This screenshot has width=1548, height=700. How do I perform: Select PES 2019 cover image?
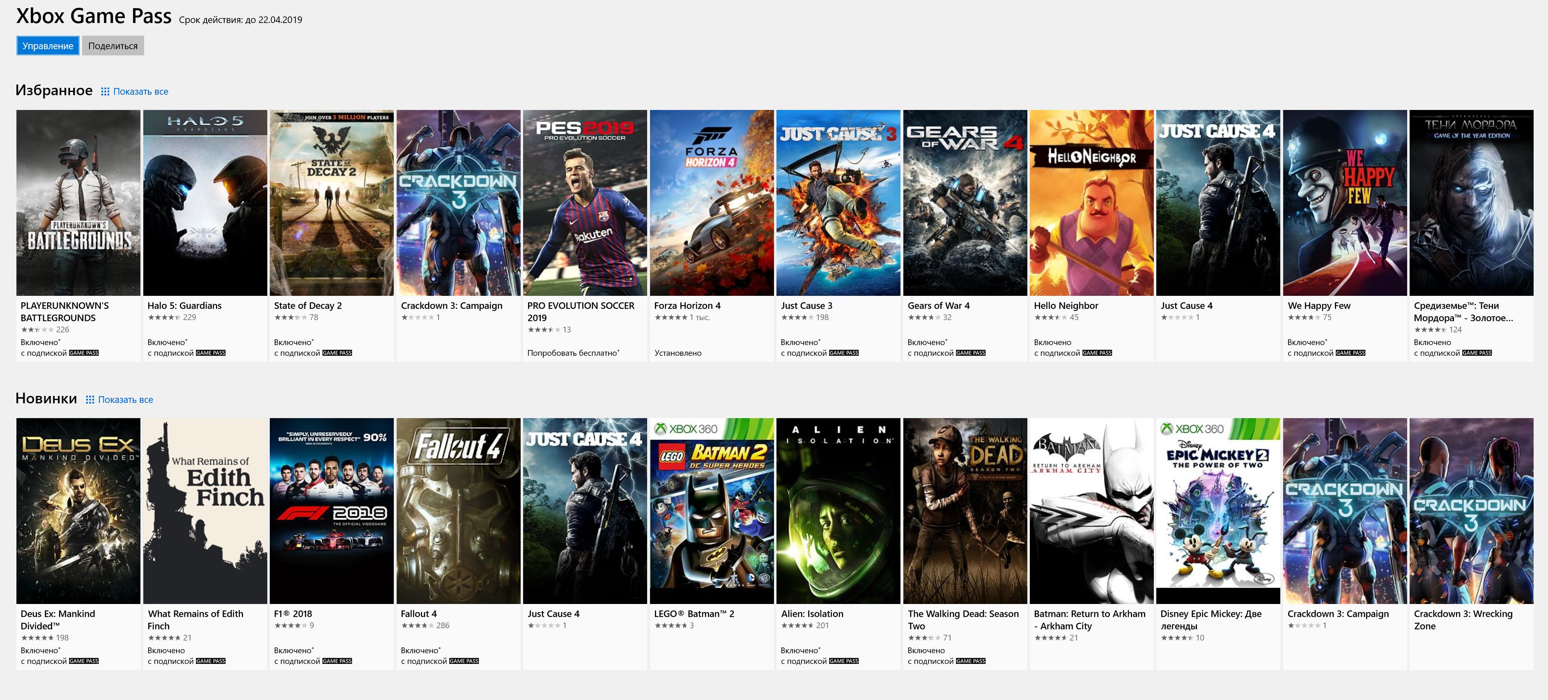coord(585,202)
